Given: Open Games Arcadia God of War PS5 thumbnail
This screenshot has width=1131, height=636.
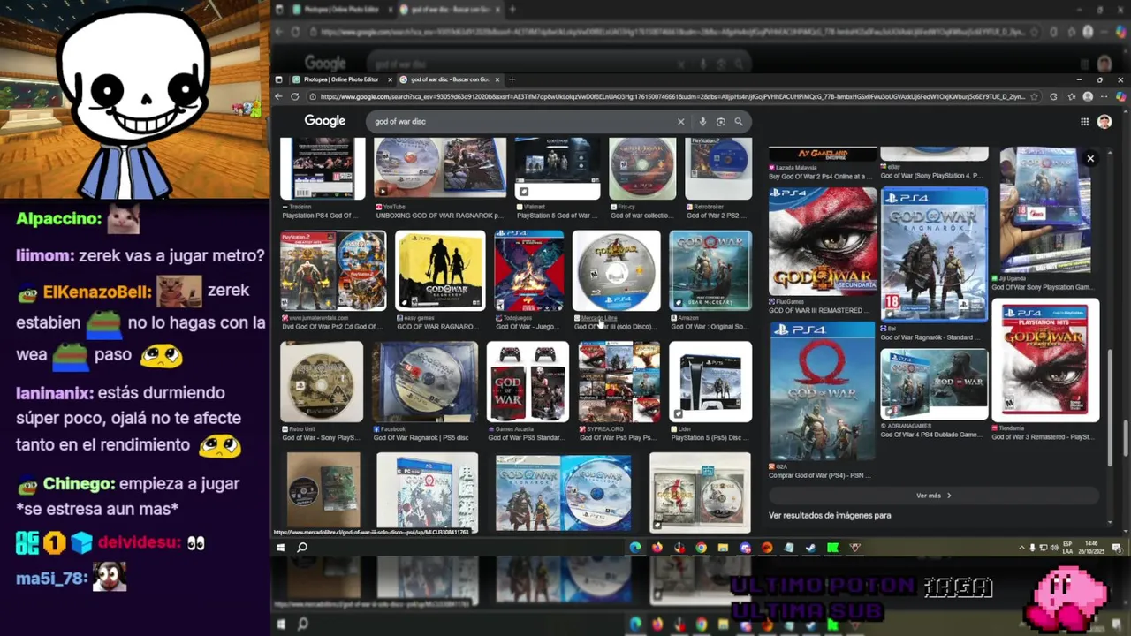Looking at the screenshot, I should coord(528,382).
